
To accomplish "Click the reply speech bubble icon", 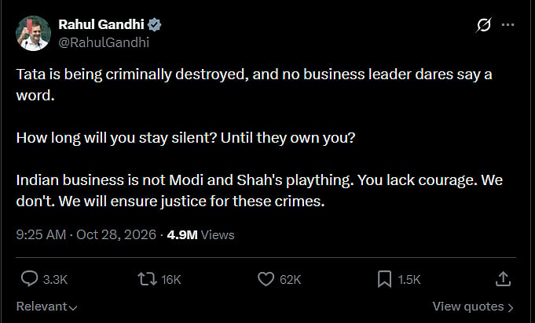I will [29, 279].
